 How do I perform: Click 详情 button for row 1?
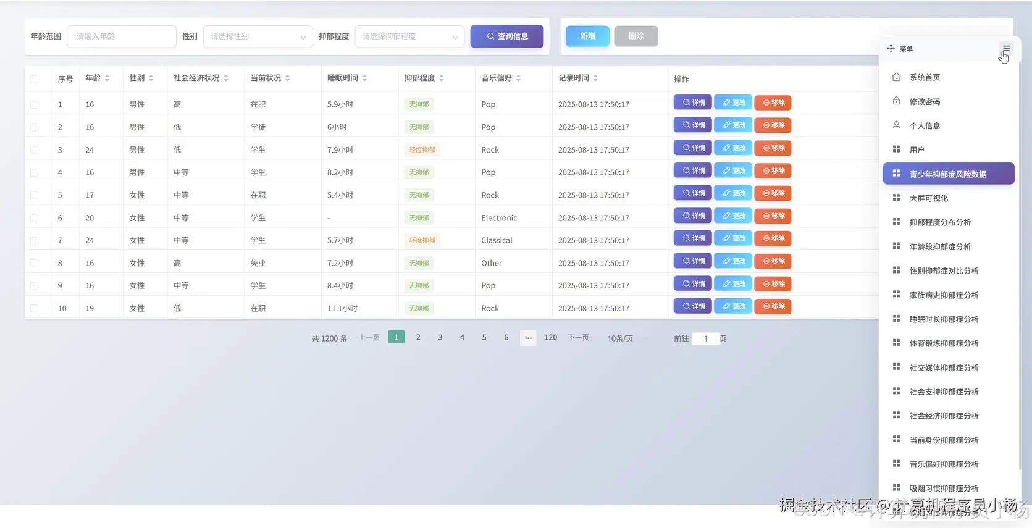click(x=693, y=103)
